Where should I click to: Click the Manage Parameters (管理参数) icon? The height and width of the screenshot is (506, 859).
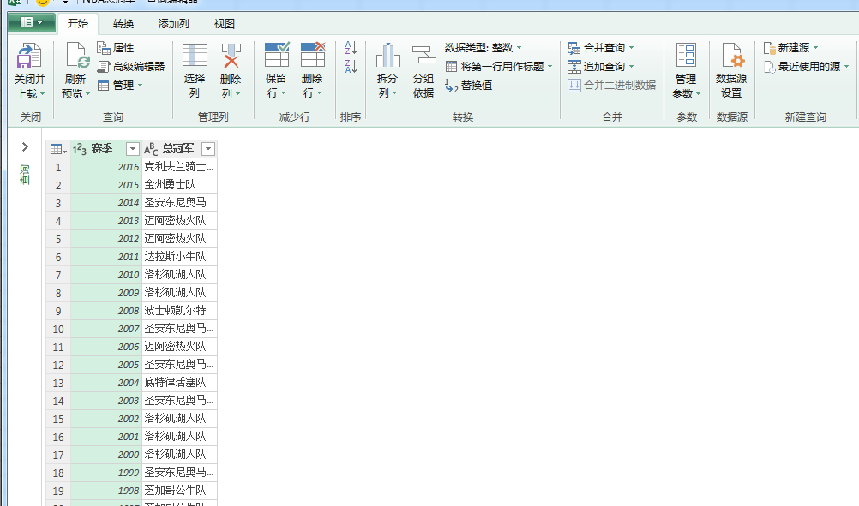686,56
